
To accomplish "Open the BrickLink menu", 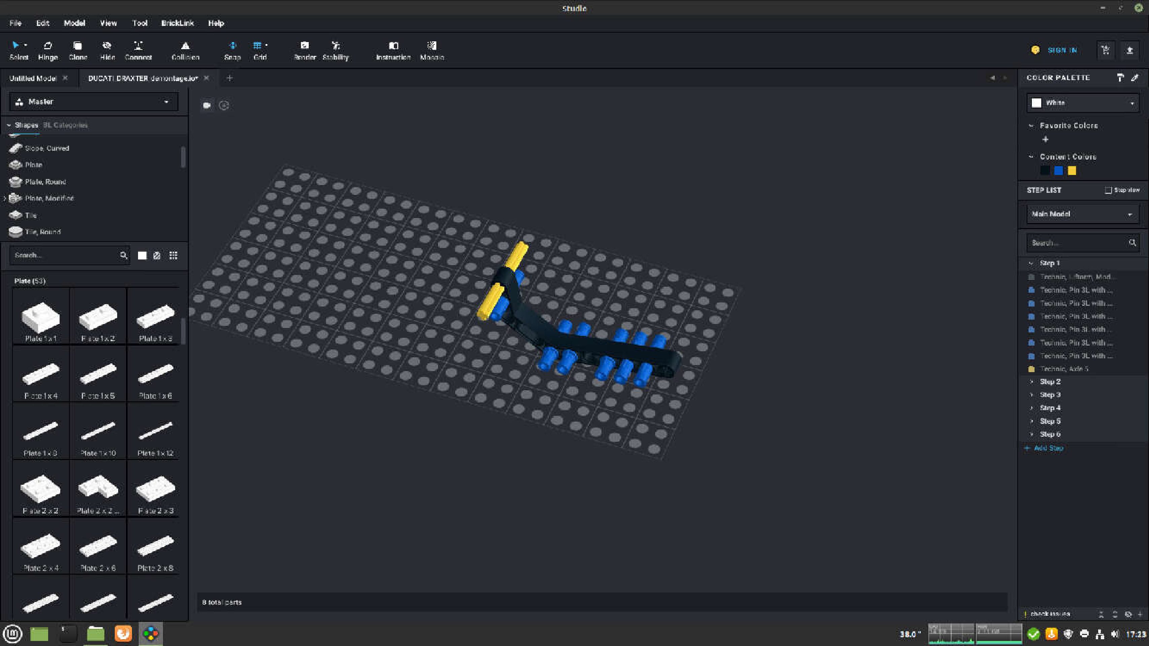I will click(x=177, y=23).
